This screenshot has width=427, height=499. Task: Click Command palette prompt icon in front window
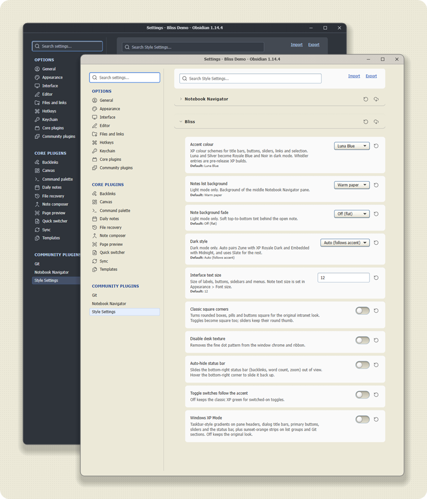pyautogui.click(x=94, y=211)
